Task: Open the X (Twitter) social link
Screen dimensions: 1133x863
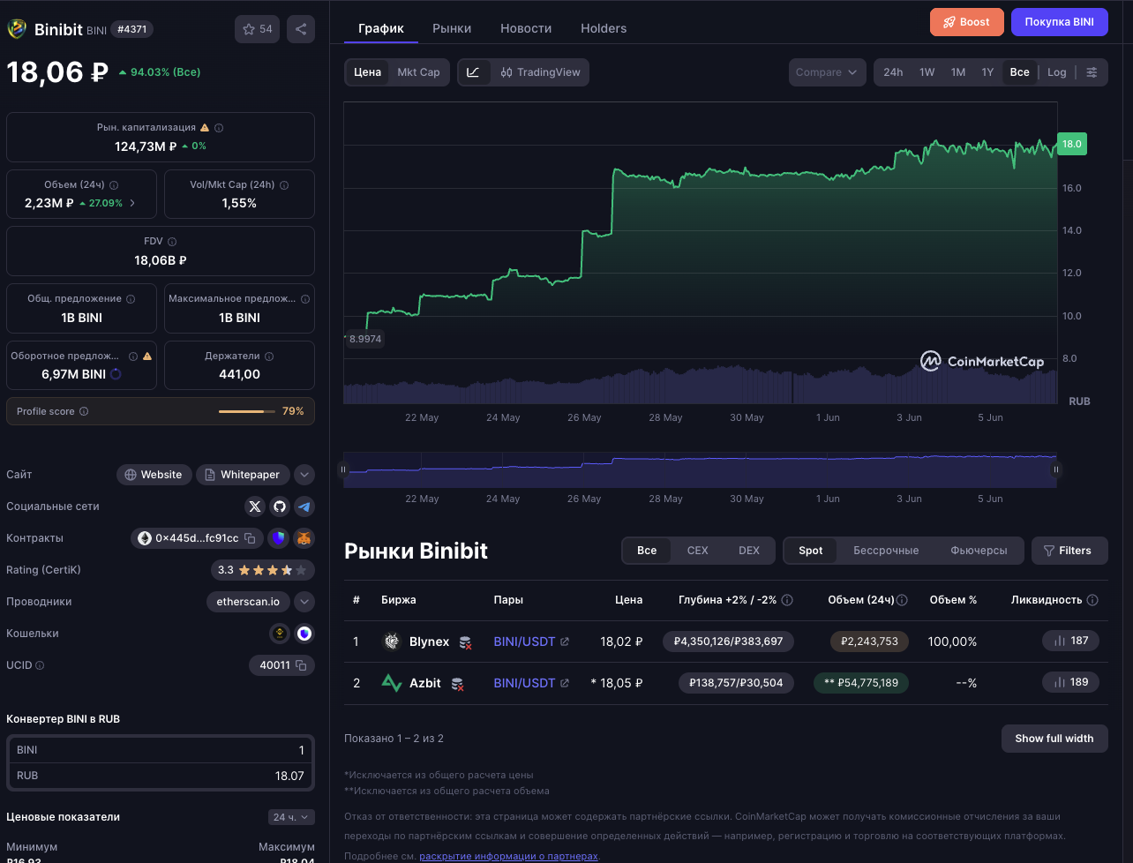Action: coord(255,507)
